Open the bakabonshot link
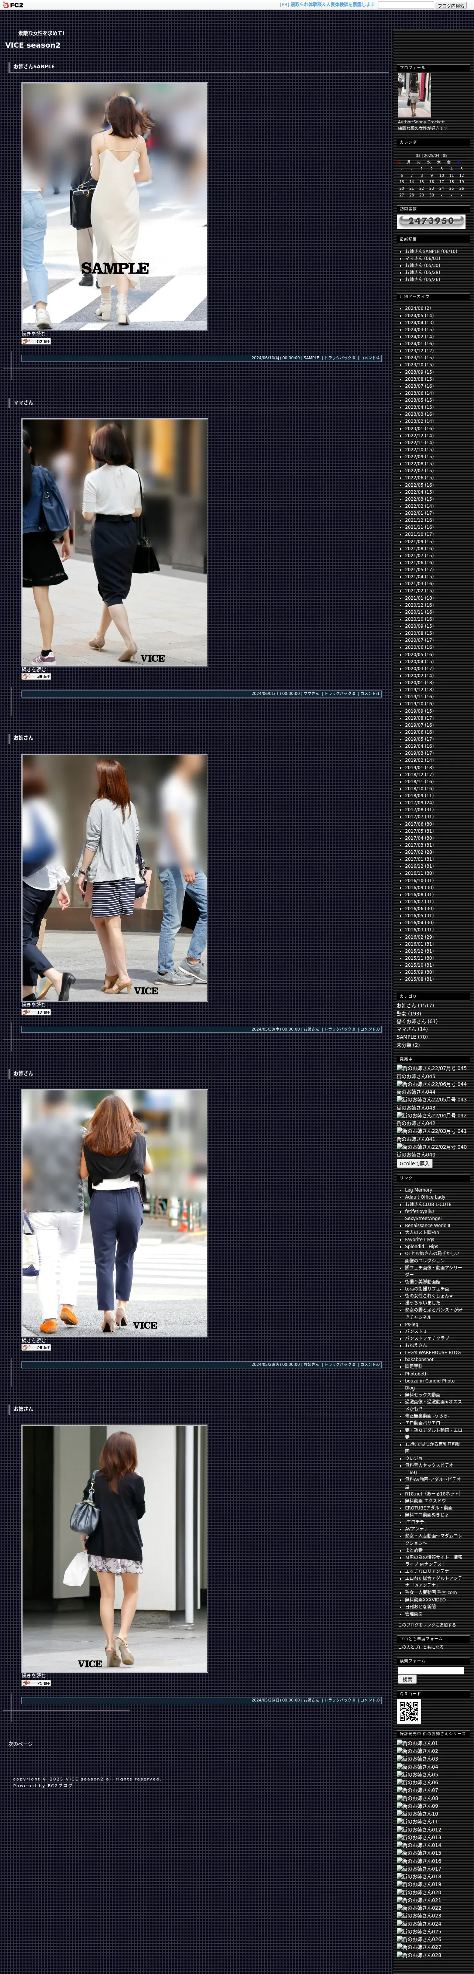This screenshot has height=1974, width=474. [419, 1360]
